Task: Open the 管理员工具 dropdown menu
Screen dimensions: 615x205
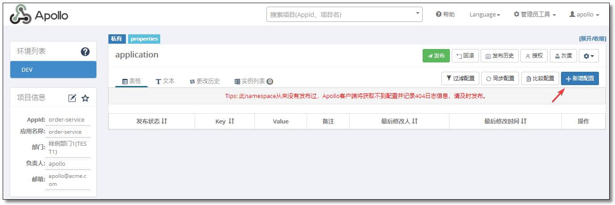Action: click(x=535, y=15)
